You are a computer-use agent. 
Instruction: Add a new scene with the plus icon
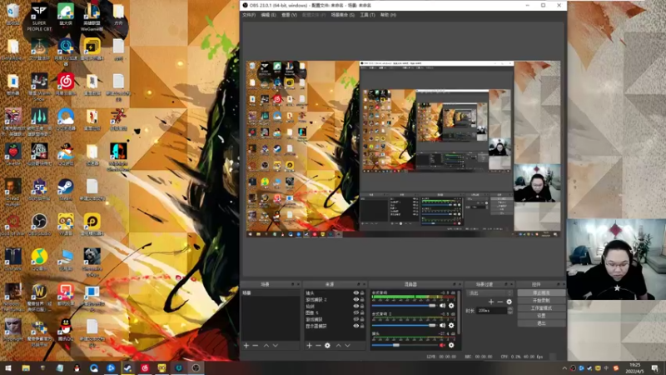(x=246, y=346)
